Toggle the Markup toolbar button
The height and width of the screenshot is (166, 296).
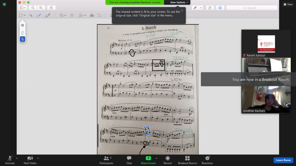coord(220,8)
